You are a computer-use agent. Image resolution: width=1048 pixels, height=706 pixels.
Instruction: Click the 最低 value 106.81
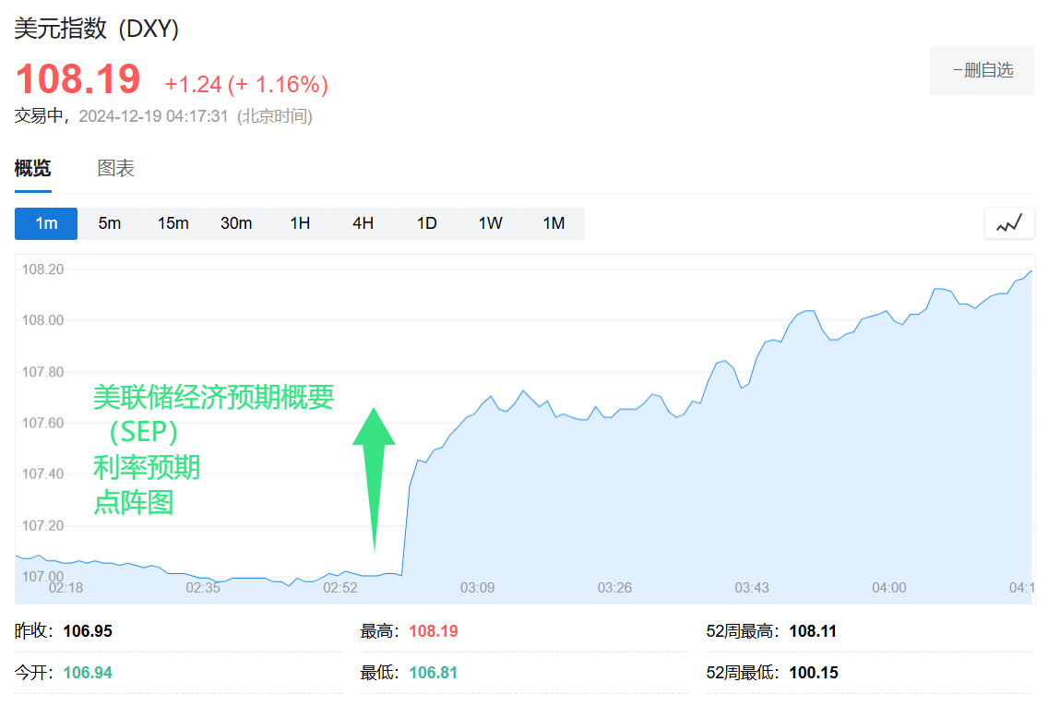click(433, 673)
